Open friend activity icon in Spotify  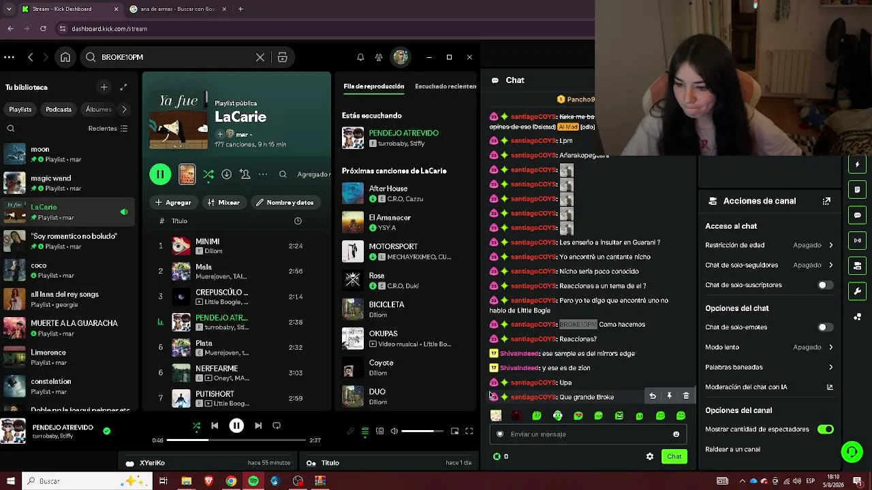(379, 57)
